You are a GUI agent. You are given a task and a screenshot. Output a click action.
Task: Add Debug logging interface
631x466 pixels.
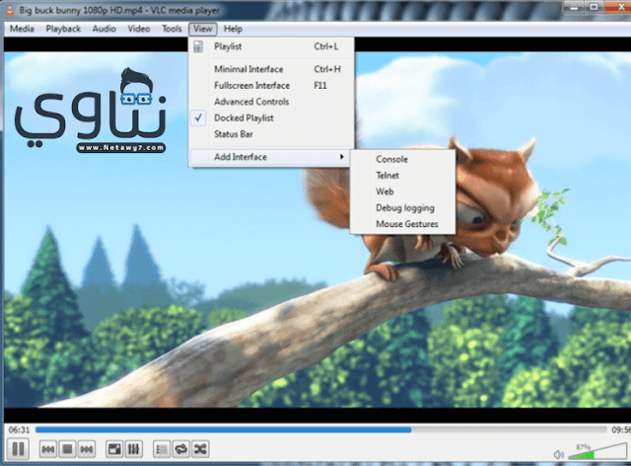coord(403,207)
